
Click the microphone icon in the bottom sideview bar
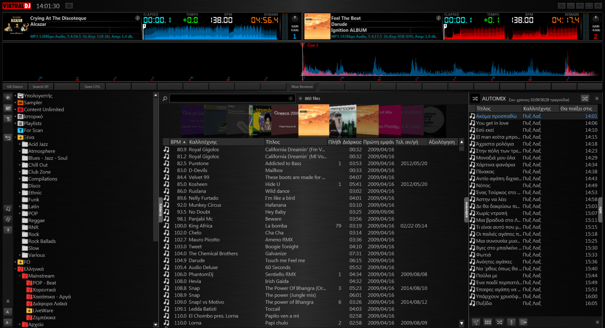[x=511, y=322]
